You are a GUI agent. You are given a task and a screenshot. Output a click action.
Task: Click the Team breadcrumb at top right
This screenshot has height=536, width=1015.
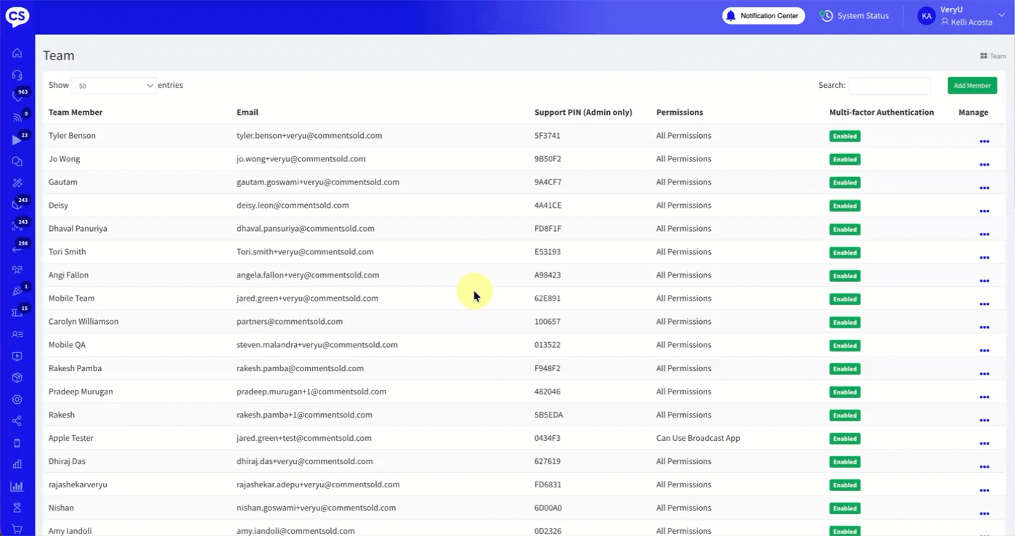pyautogui.click(x=993, y=56)
